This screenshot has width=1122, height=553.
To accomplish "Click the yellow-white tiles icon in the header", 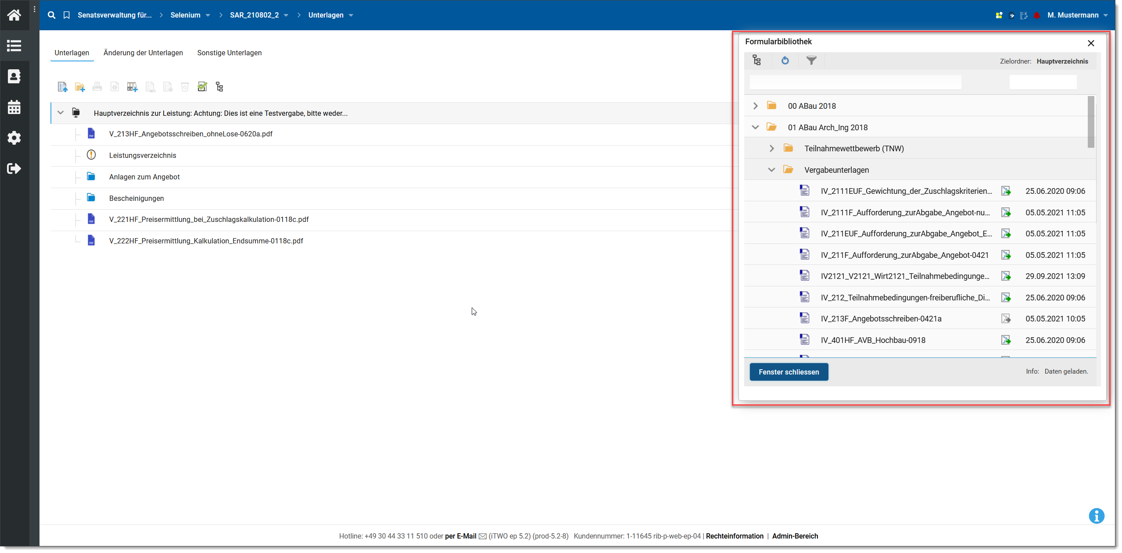I will click(999, 15).
